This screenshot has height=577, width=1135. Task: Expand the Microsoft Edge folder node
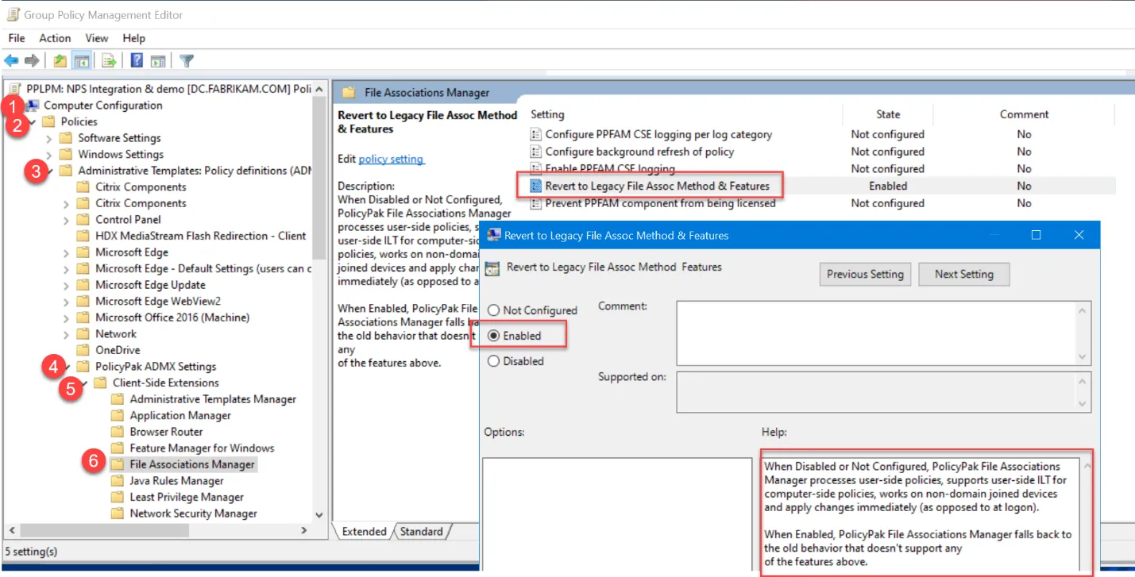(x=67, y=252)
